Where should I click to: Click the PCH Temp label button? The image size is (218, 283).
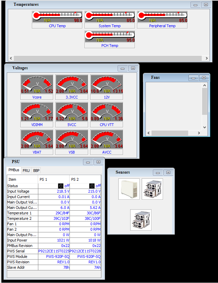[x=110, y=46]
